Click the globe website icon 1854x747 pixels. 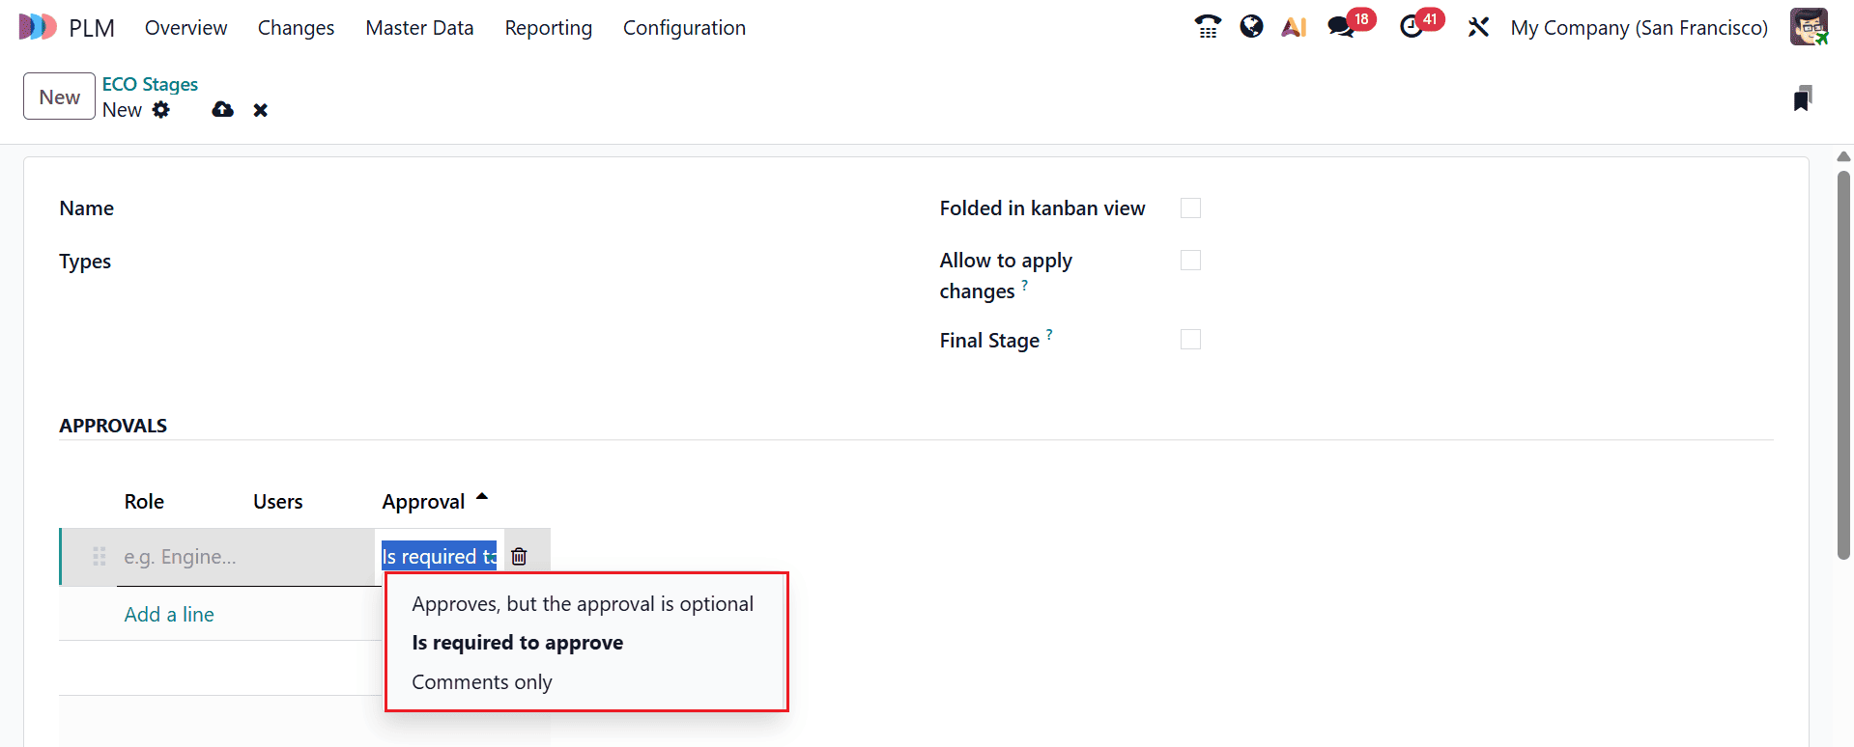pyautogui.click(x=1251, y=27)
